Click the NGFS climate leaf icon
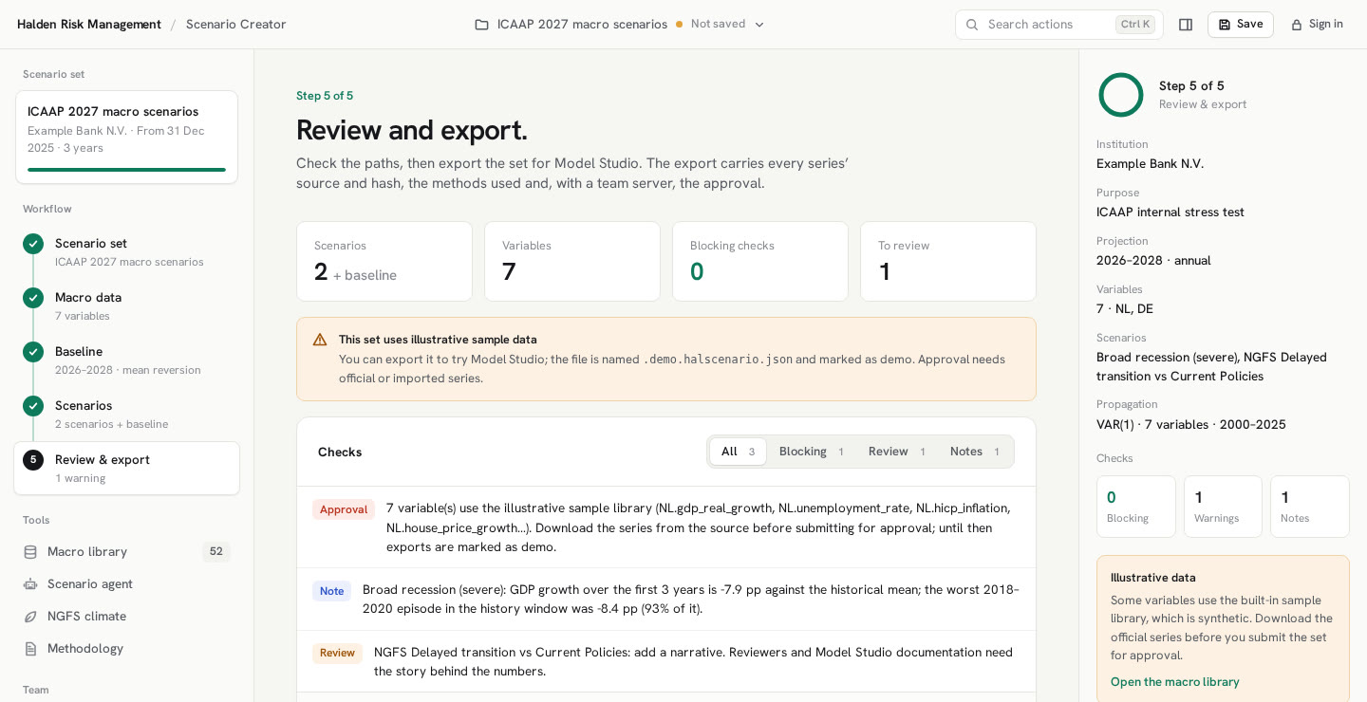 click(x=30, y=617)
